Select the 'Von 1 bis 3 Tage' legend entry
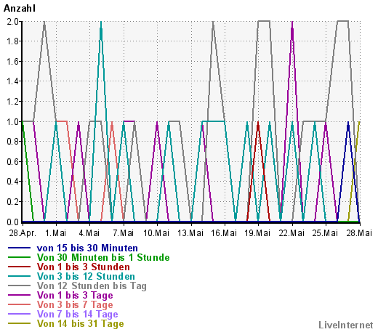This screenshot has height=332, width=378. coord(75,296)
